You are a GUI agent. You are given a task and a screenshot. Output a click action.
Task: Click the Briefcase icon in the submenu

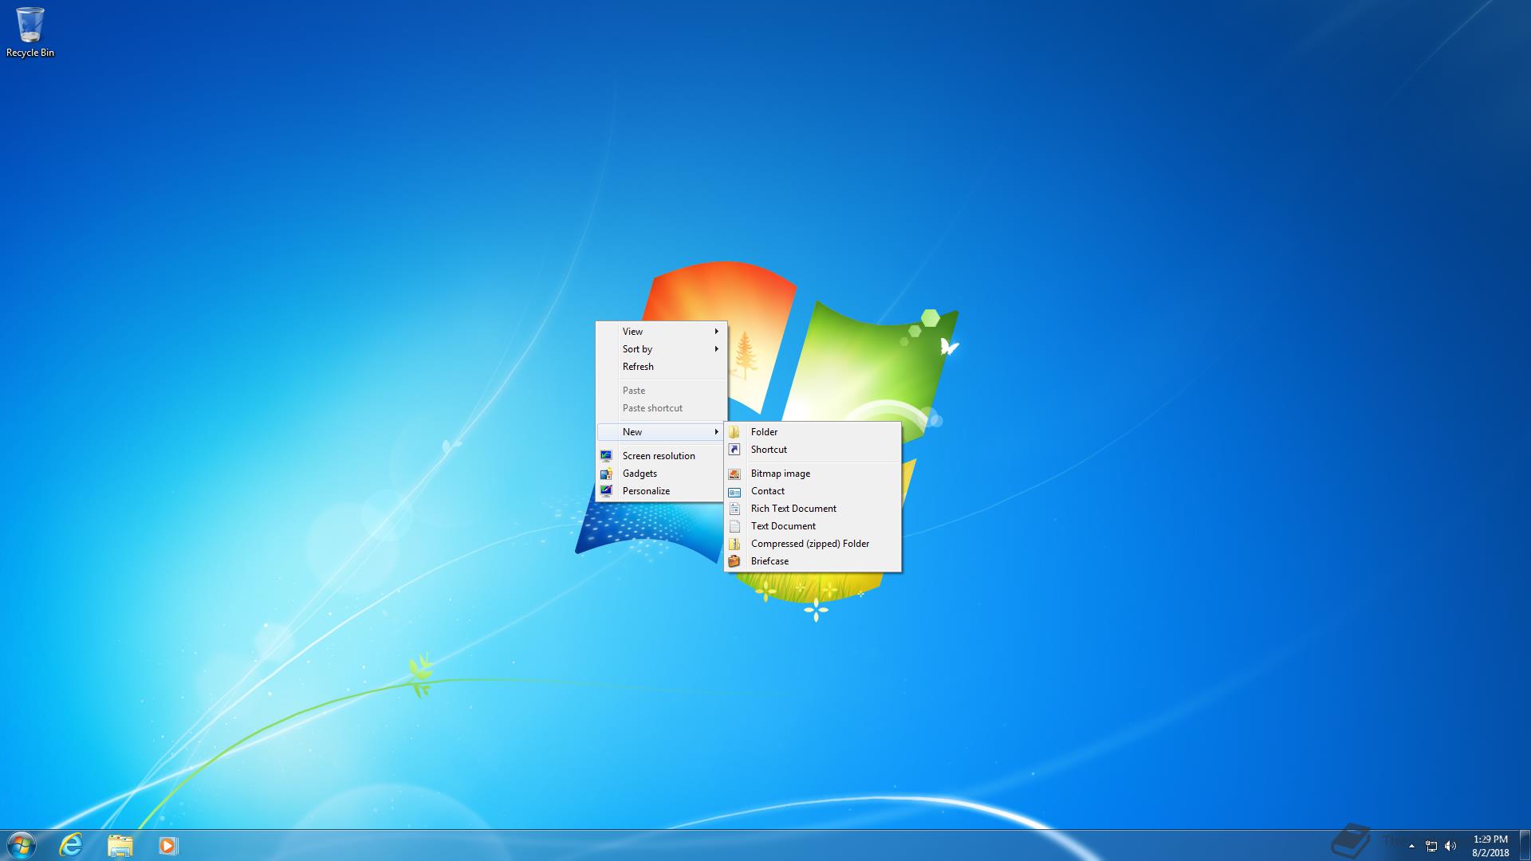pyautogui.click(x=734, y=561)
